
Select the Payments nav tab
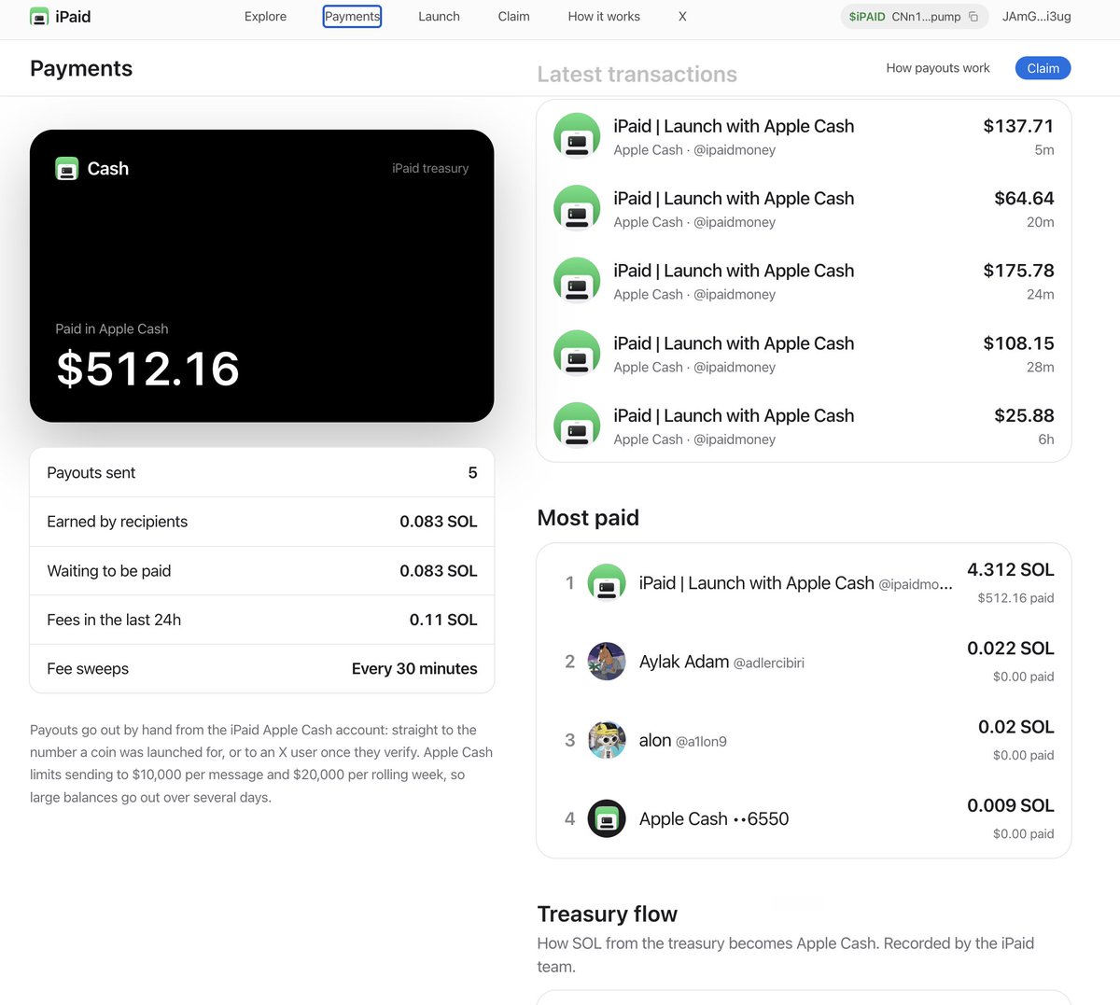pos(352,17)
